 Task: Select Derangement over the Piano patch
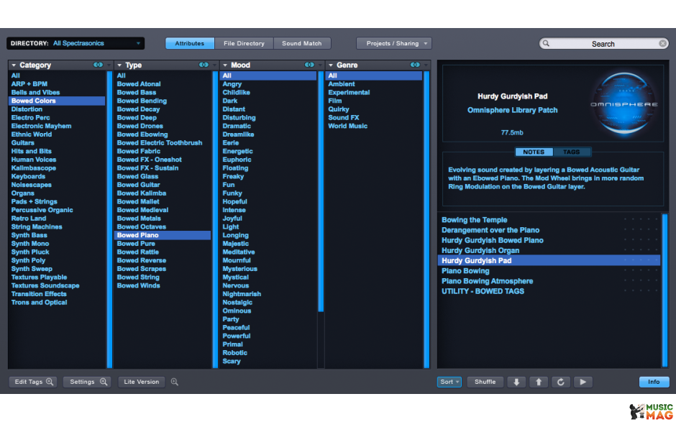pyautogui.click(x=490, y=230)
